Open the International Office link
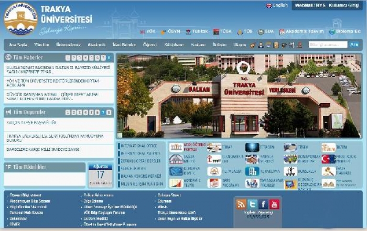 139,146
